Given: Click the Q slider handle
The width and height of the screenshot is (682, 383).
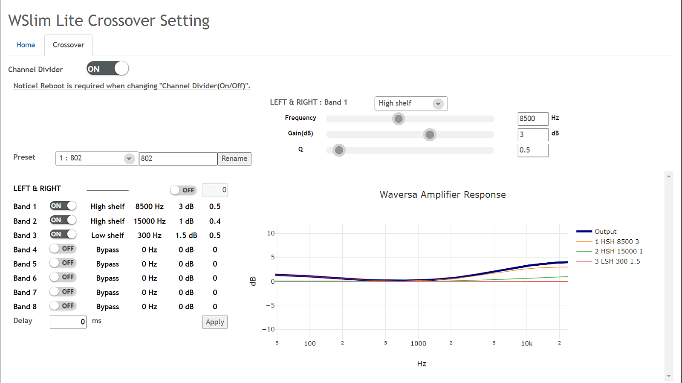Looking at the screenshot, I should point(339,150).
